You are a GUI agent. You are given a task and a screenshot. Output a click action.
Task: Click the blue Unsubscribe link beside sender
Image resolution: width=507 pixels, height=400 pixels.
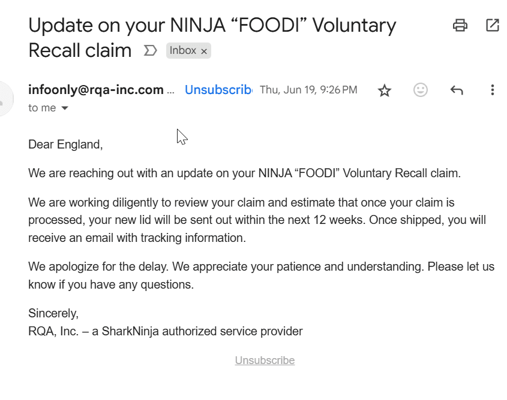tap(218, 90)
